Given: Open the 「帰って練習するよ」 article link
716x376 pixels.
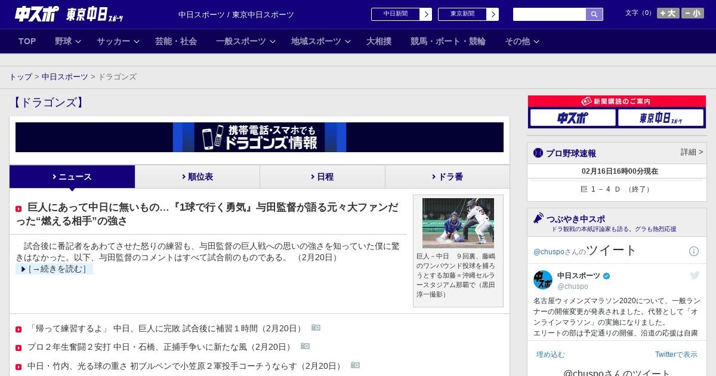Looking at the screenshot, I should click(x=166, y=328).
